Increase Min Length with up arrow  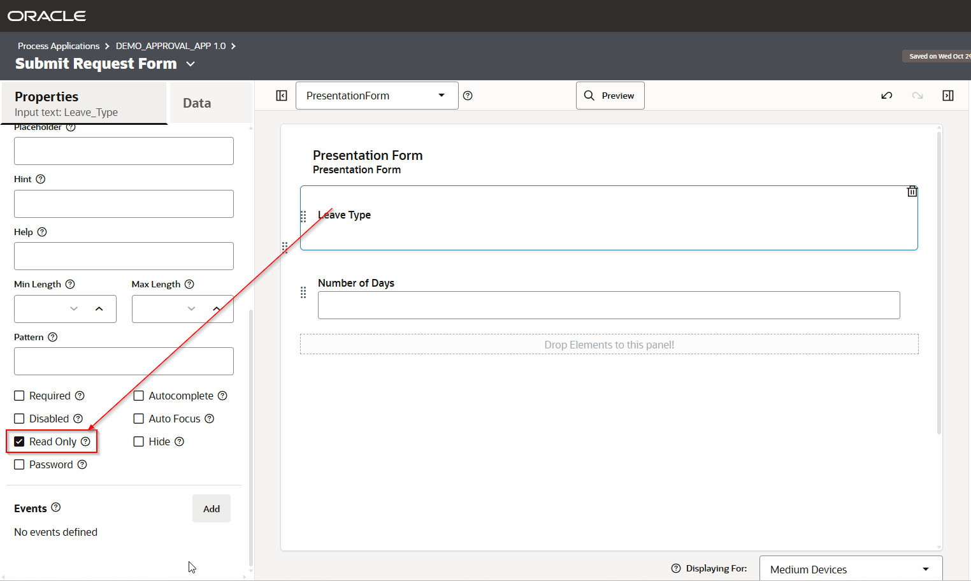99,309
